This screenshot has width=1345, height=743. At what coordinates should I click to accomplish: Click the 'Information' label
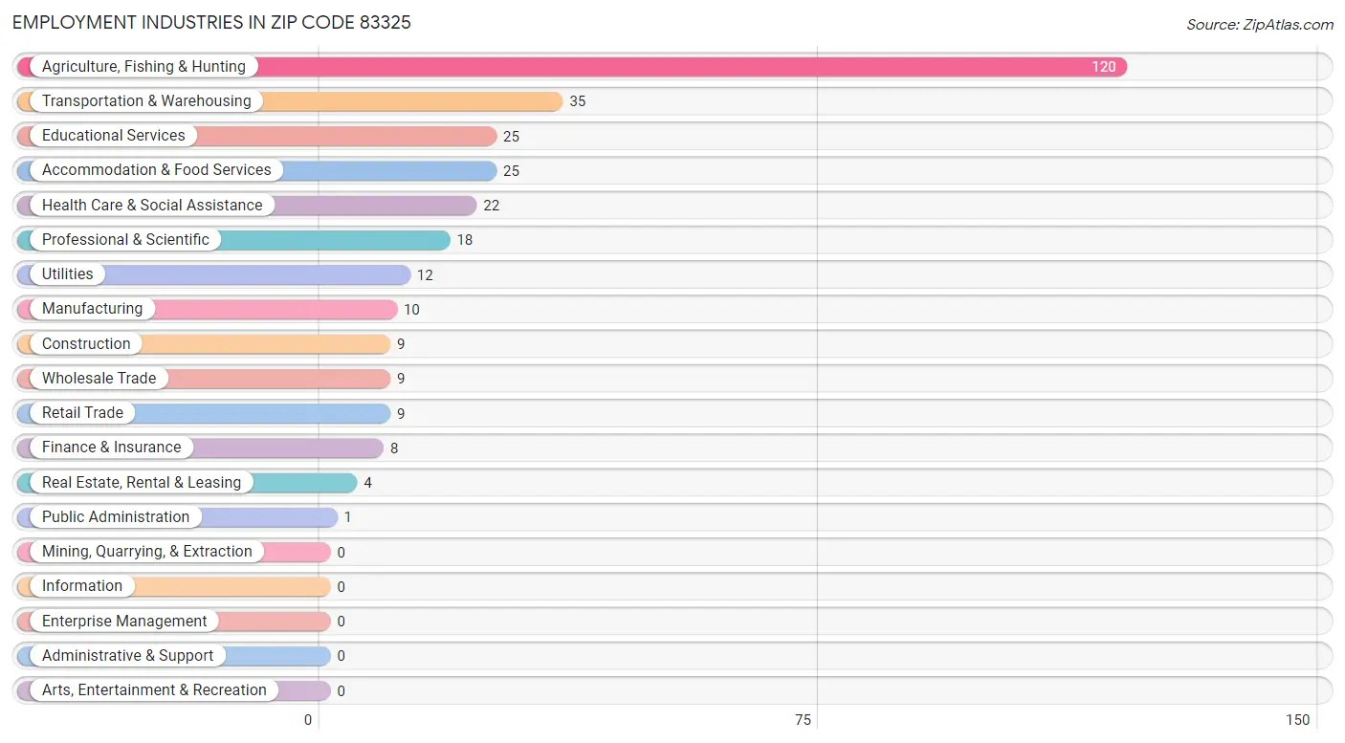(82, 585)
